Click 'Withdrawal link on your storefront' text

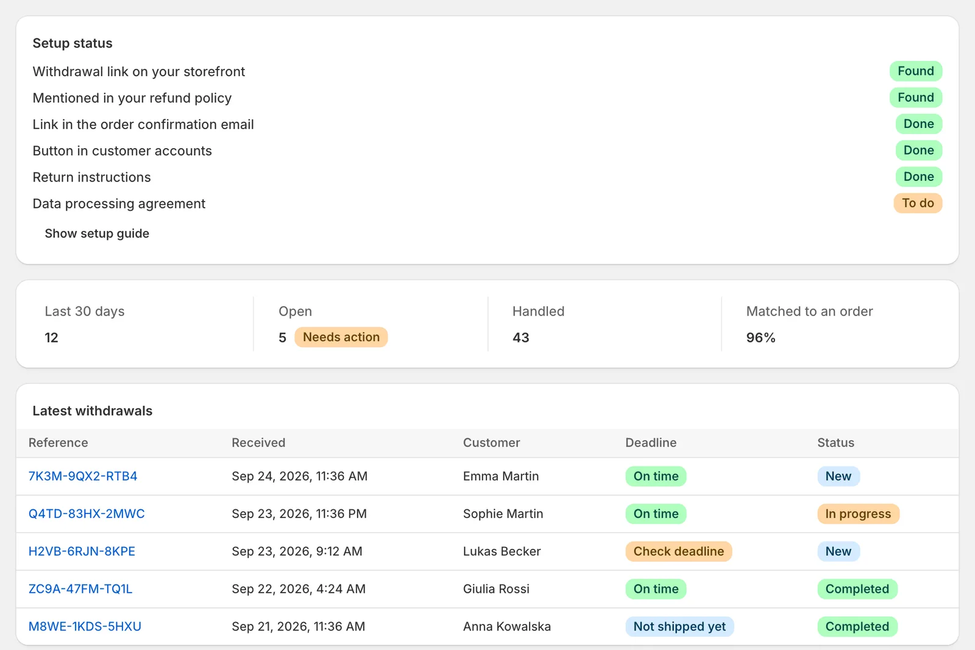pos(139,72)
